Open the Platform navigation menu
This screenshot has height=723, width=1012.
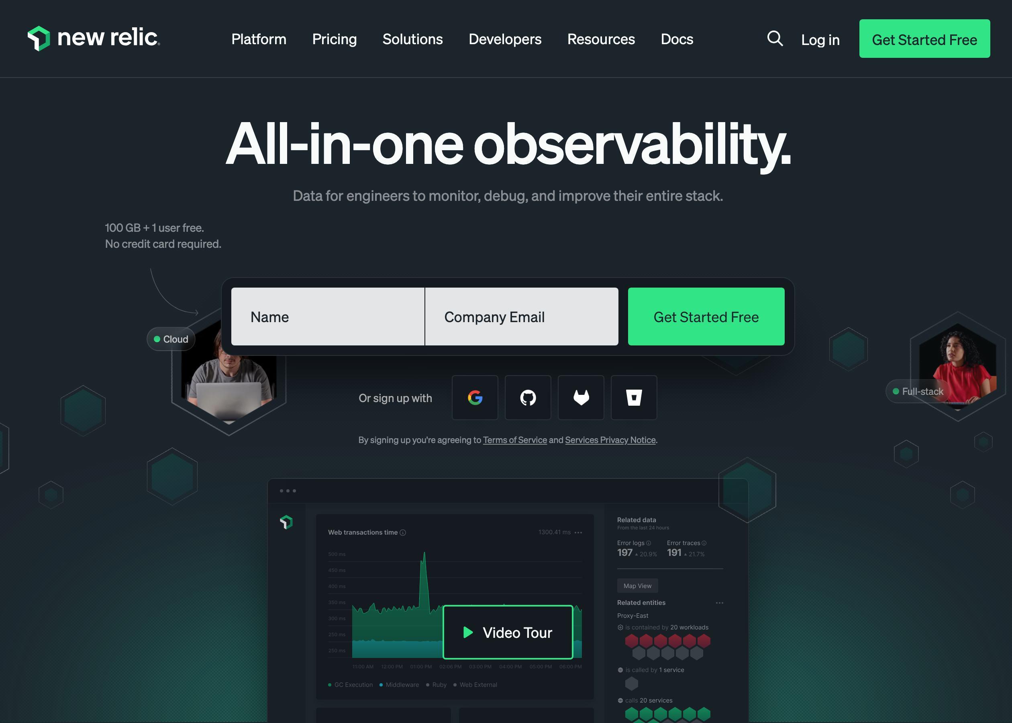tap(259, 38)
